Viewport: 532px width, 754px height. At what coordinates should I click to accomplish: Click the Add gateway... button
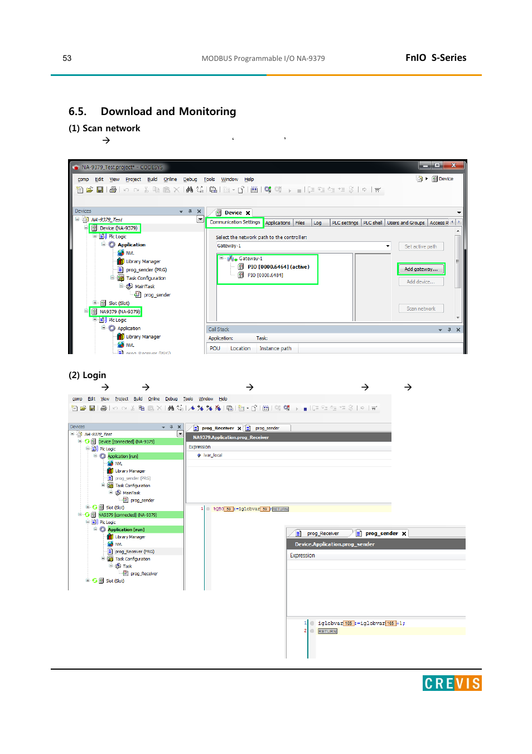421,269
